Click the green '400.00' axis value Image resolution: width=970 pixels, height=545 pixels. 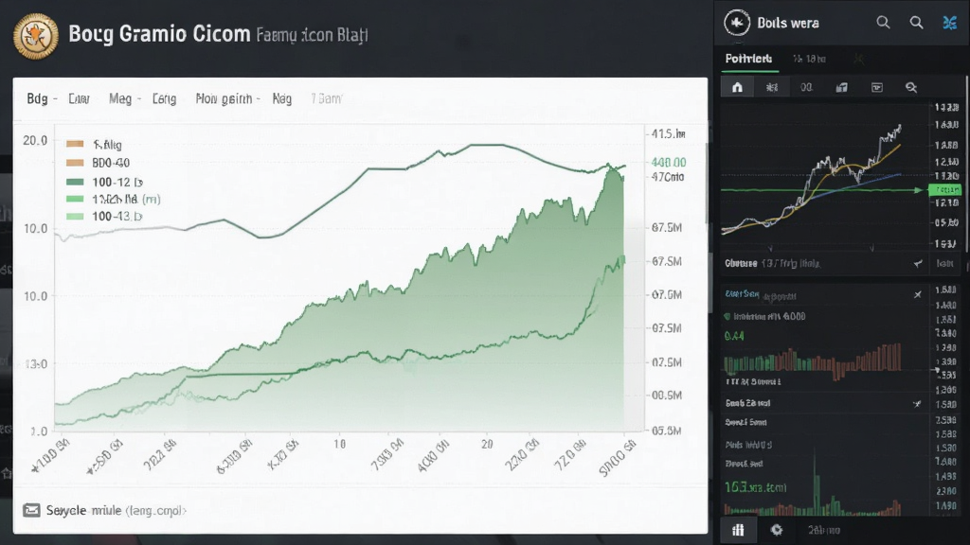(x=669, y=163)
